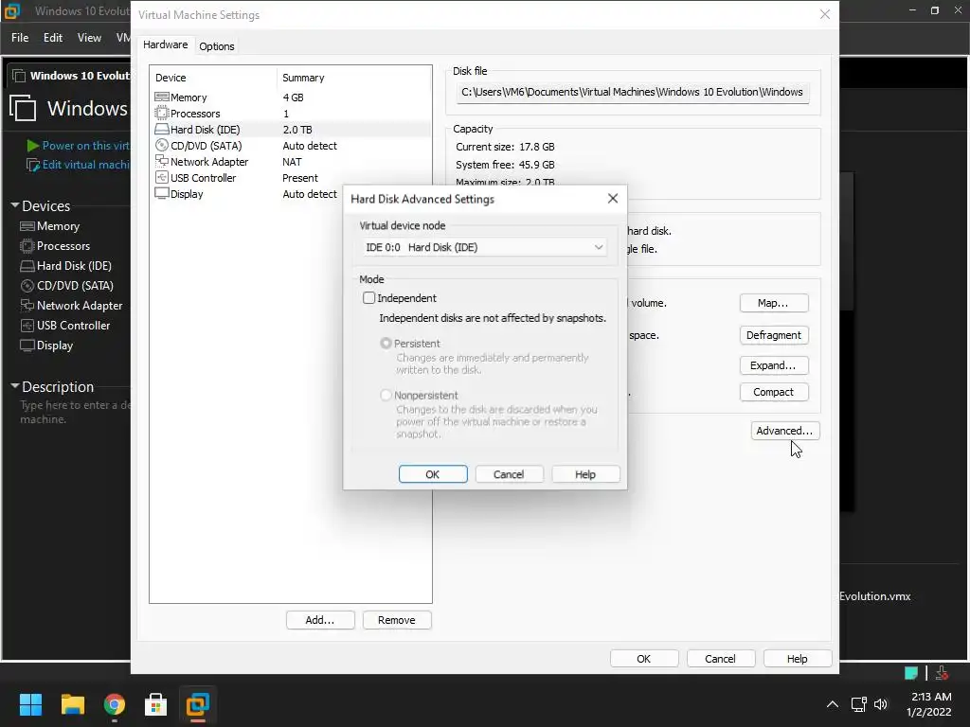Open the View menu in VMware
970x727 pixels.
pos(89,38)
